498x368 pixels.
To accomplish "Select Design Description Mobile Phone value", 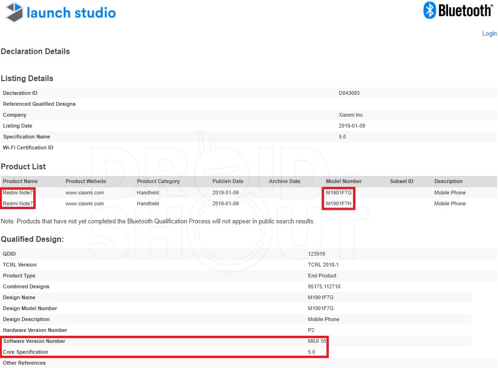I will point(323,319).
